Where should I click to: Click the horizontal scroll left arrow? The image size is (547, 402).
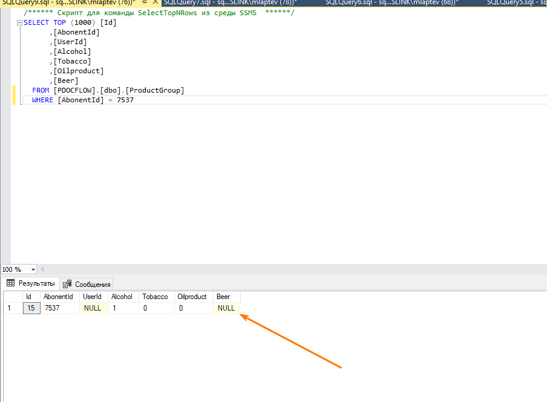pos(42,269)
